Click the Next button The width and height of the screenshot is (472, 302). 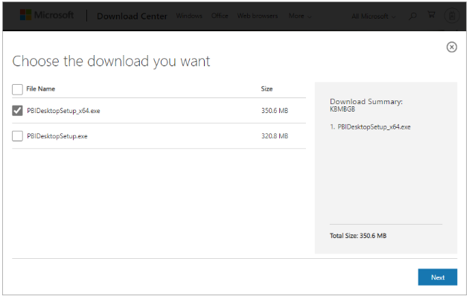tap(438, 277)
